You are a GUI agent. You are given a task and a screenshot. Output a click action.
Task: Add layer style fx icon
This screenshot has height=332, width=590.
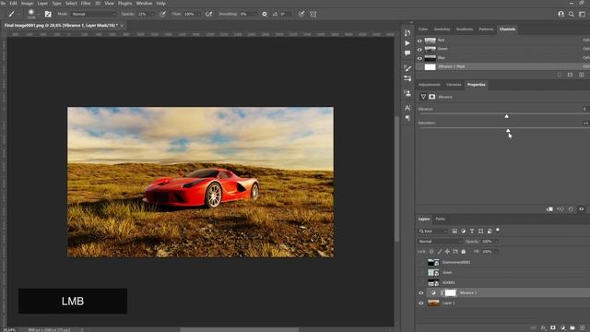(x=543, y=328)
